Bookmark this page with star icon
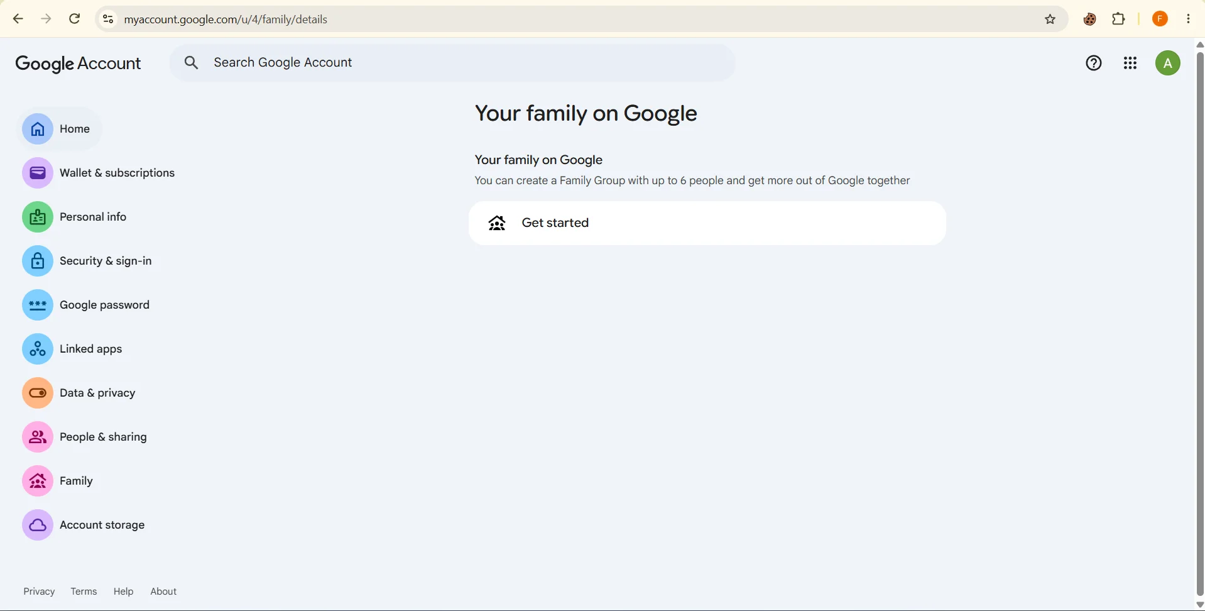The height and width of the screenshot is (611, 1205). [x=1050, y=19]
